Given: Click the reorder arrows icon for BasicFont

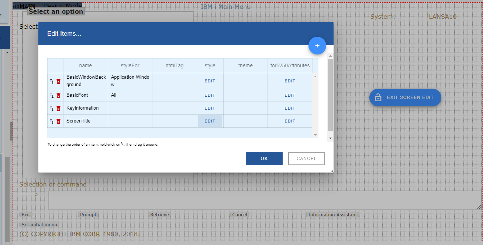Looking at the screenshot, I should [52, 96].
